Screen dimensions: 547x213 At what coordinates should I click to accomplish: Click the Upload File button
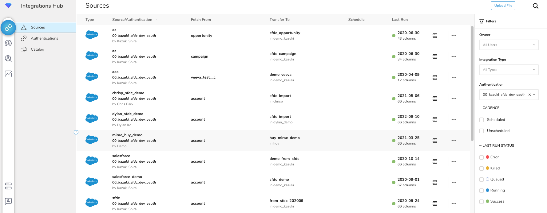[503, 6]
